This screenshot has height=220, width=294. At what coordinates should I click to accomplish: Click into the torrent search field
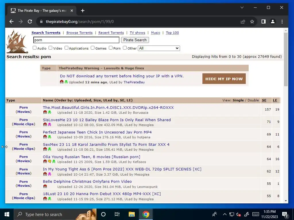click(x=76, y=40)
